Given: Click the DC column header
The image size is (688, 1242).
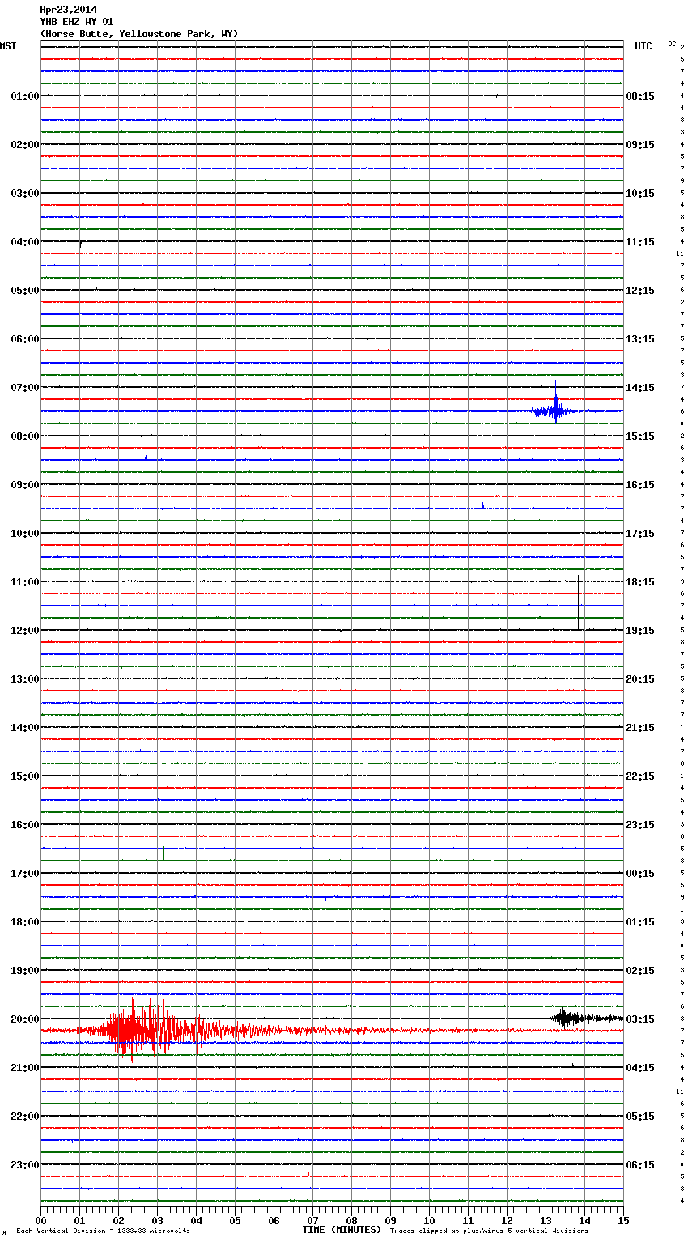Looking at the screenshot, I should click(x=672, y=44).
